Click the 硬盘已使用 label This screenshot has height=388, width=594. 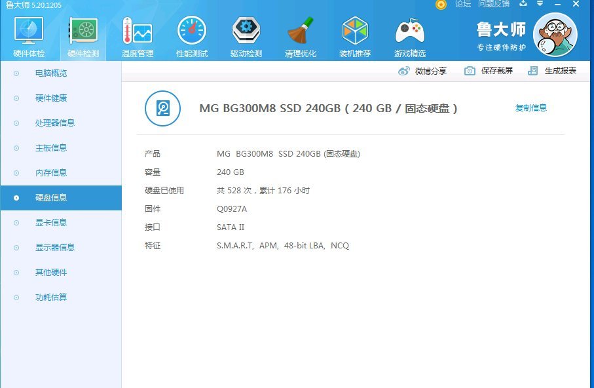(164, 191)
